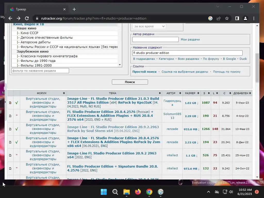Search with 'Duck' link

[243, 59]
